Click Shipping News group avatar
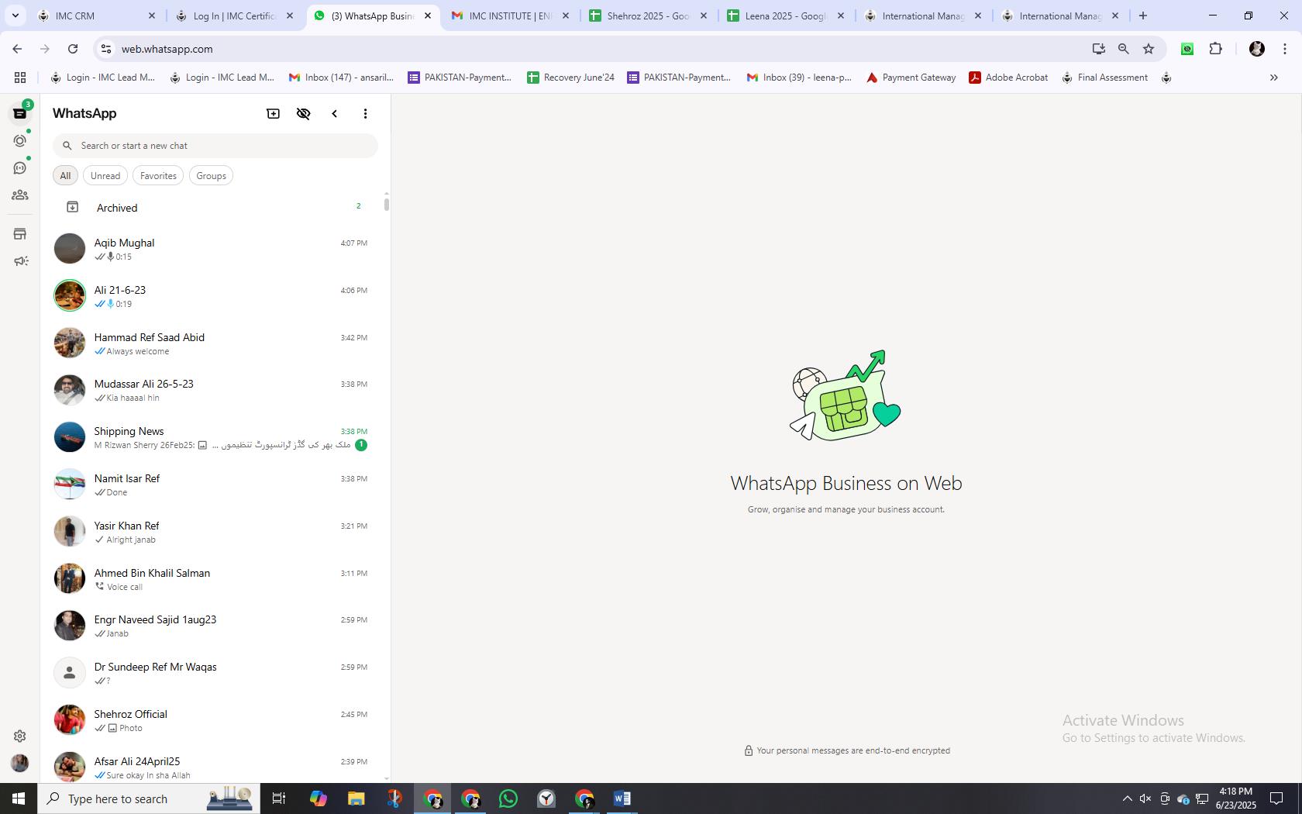The image size is (1302, 814). pos(70,437)
